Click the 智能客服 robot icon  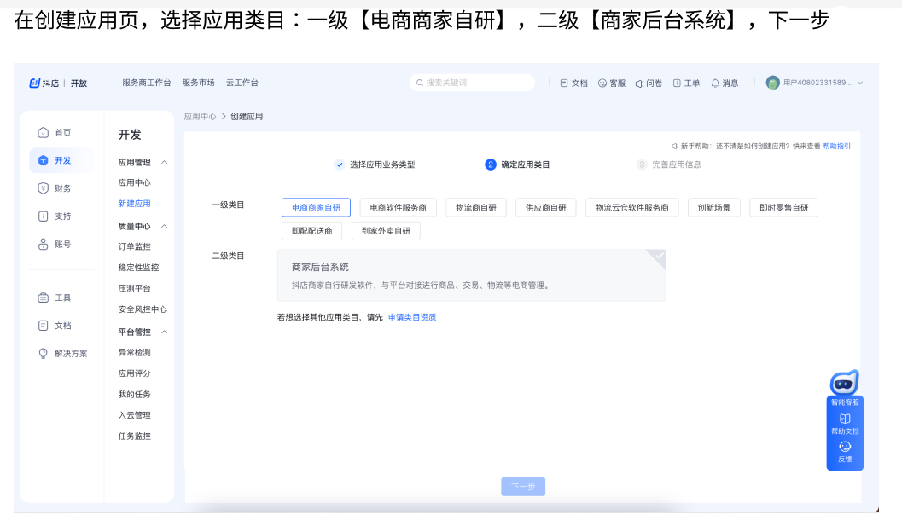click(x=845, y=383)
